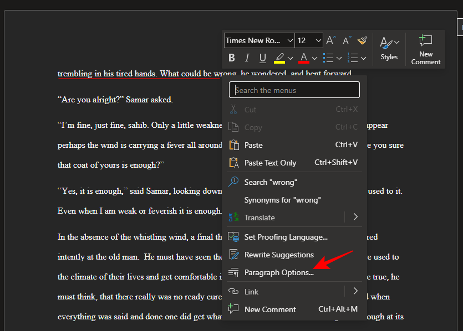463x331 pixels.
Task: Select Search "wrong" menu entry
Action: pyautogui.click(x=294, y=182)
